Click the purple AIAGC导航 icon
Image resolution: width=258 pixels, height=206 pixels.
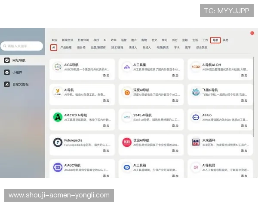click(58, 167)
